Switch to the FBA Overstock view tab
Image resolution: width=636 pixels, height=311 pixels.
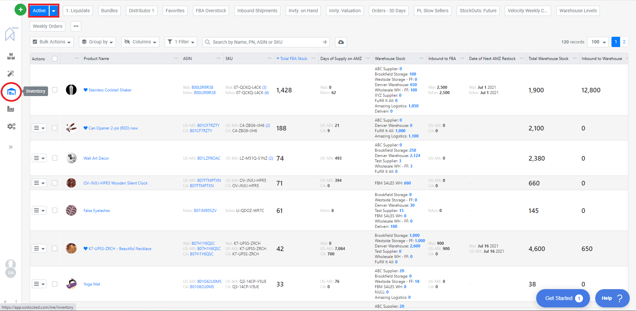(x=211, y=11)
